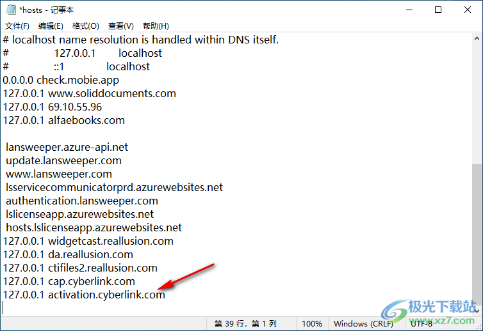The height and width of the screenshot is (331, 483).
Task: Click the '第 39 行, 第 1 列' status entry
Action: coord(245,323)
